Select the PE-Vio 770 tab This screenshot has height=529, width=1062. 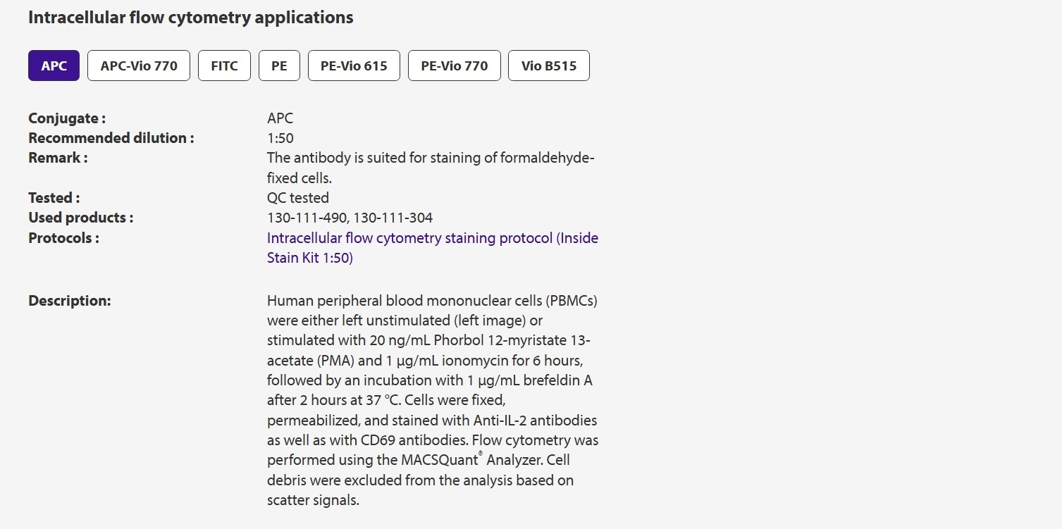point(455,66)
